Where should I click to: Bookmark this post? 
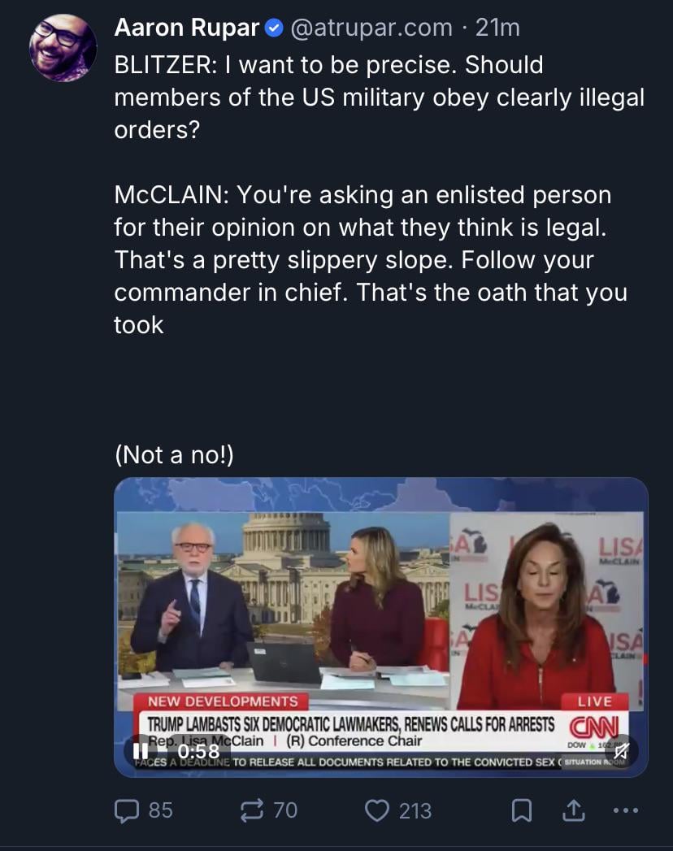522,811
